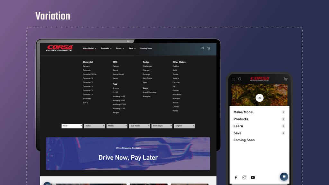Click the Corsa Performance logo on the desktop site
329x185 pixels.
[59, 48]
